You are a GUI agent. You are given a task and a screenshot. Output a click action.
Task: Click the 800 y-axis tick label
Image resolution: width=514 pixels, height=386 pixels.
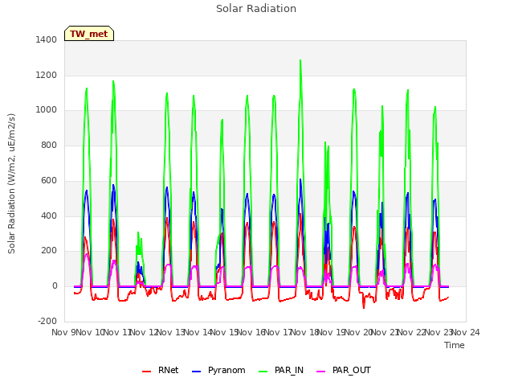point(49,145)
